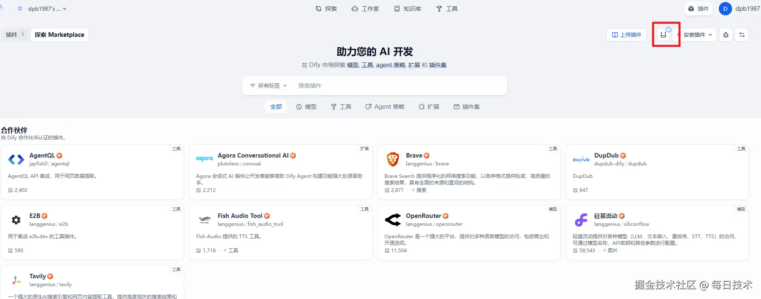761x299 pixels.
Task: Click the 搜索 tag on Brave card
Action: (x=419, y=190)
